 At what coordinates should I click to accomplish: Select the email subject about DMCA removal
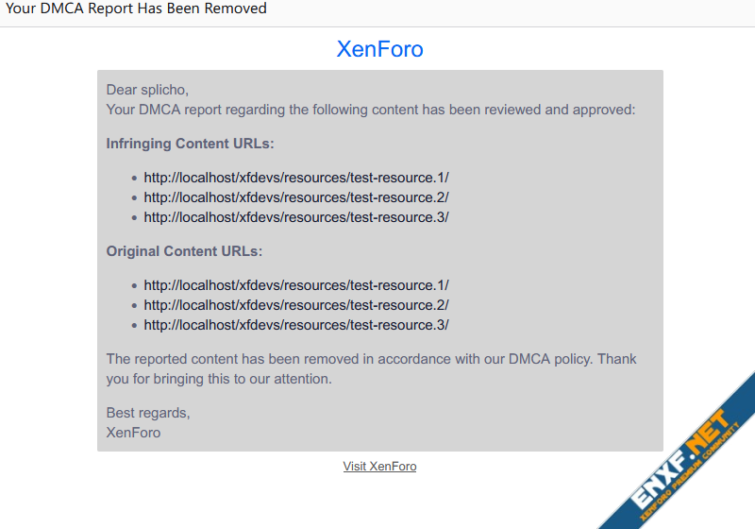[x=136, y=9]
